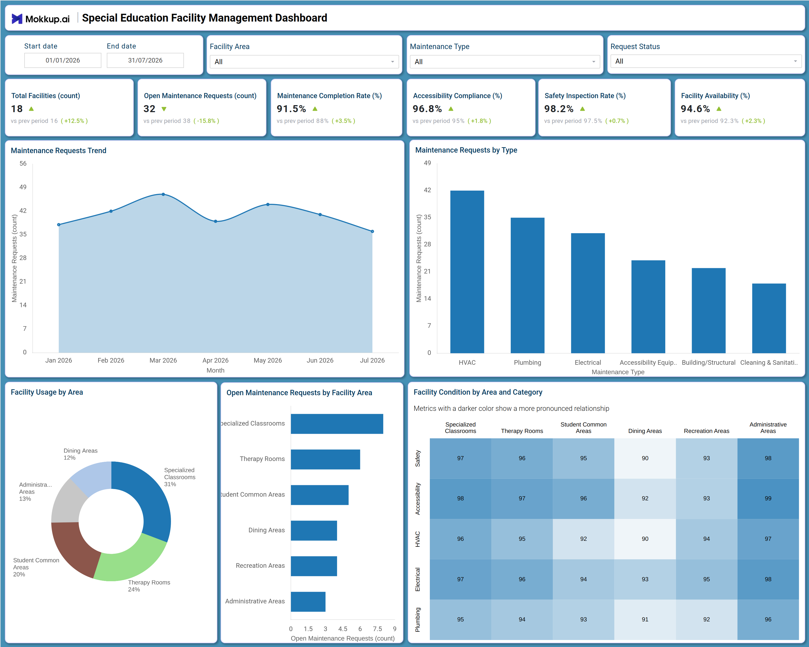Viewport: 809px width, 647px height.
Task: Click the Dining Areas horizontal bar
Action: [314, 530]
